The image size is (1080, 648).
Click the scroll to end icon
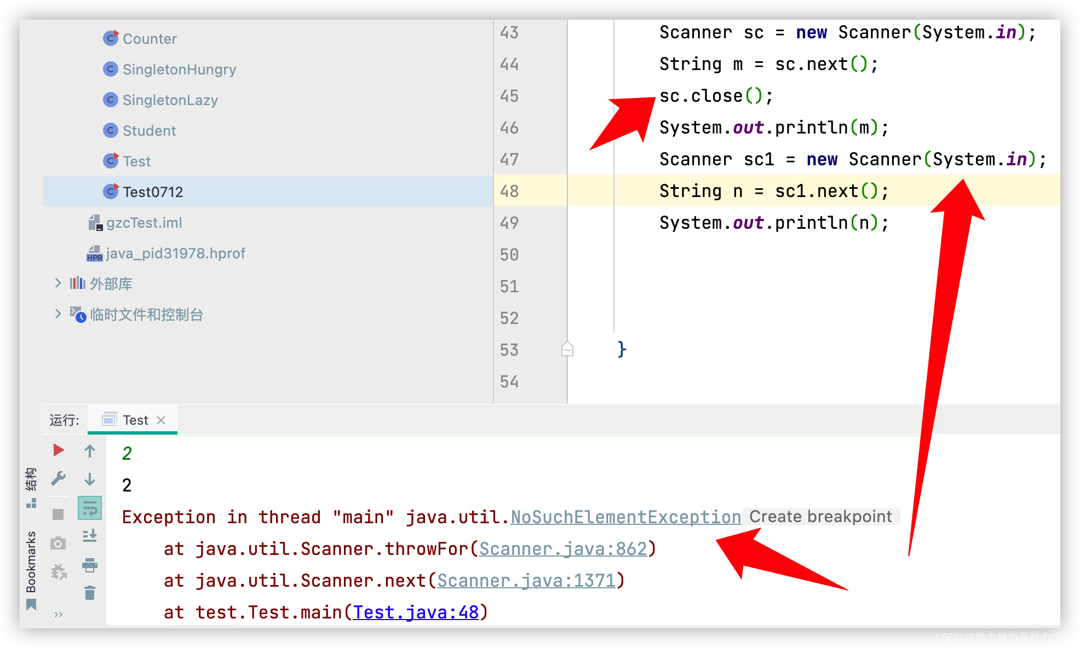90,536
